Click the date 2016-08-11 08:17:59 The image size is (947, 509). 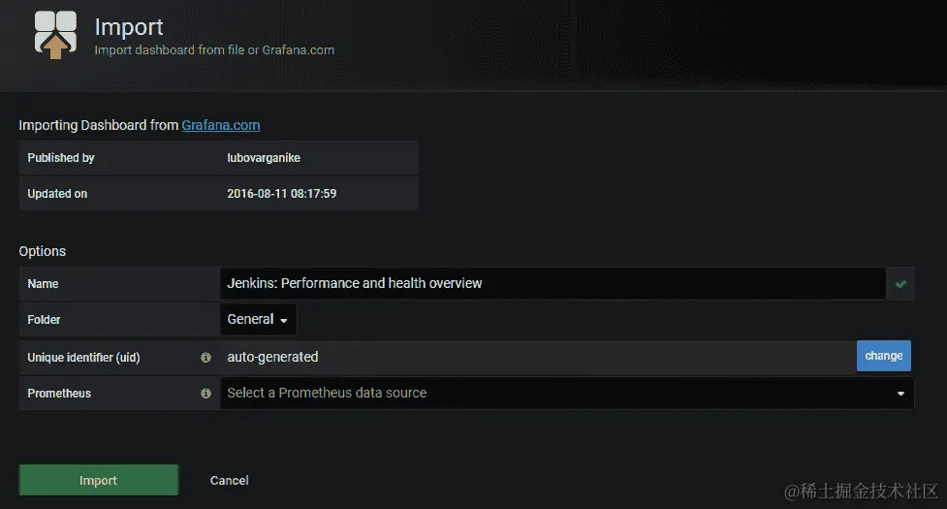tap(281, 194)
